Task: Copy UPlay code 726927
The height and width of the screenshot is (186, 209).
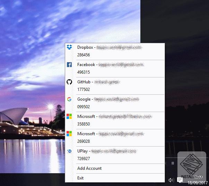Action: (x=84, y=159)
